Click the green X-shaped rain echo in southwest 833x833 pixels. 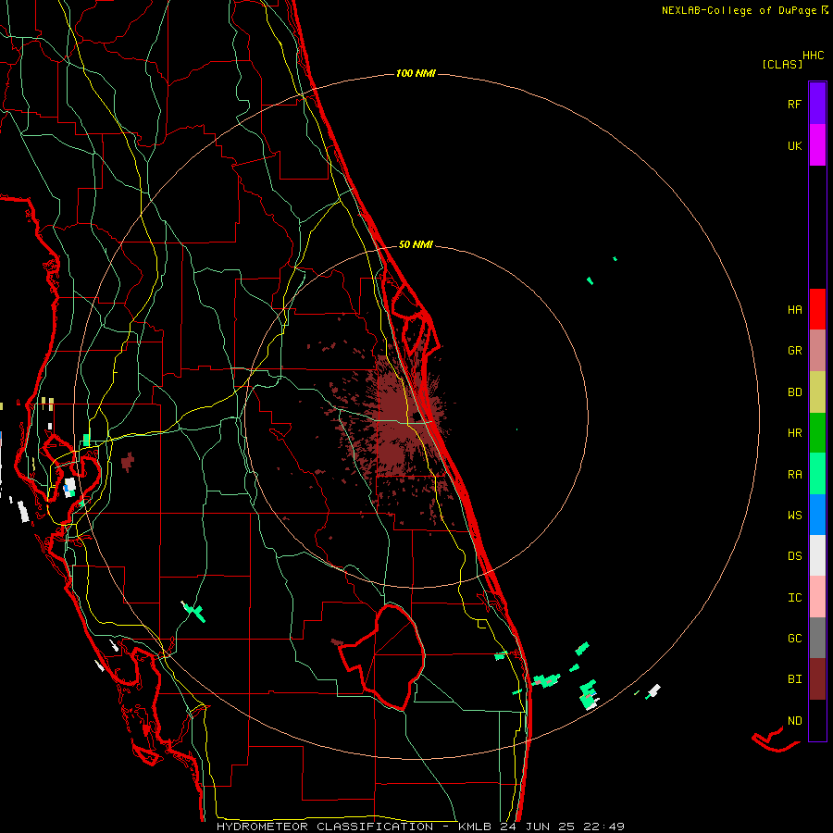(194, 612)
